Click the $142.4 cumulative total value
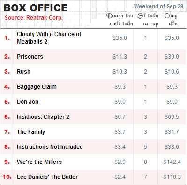Viewport: 187px width, 185px height. (172, 162)
